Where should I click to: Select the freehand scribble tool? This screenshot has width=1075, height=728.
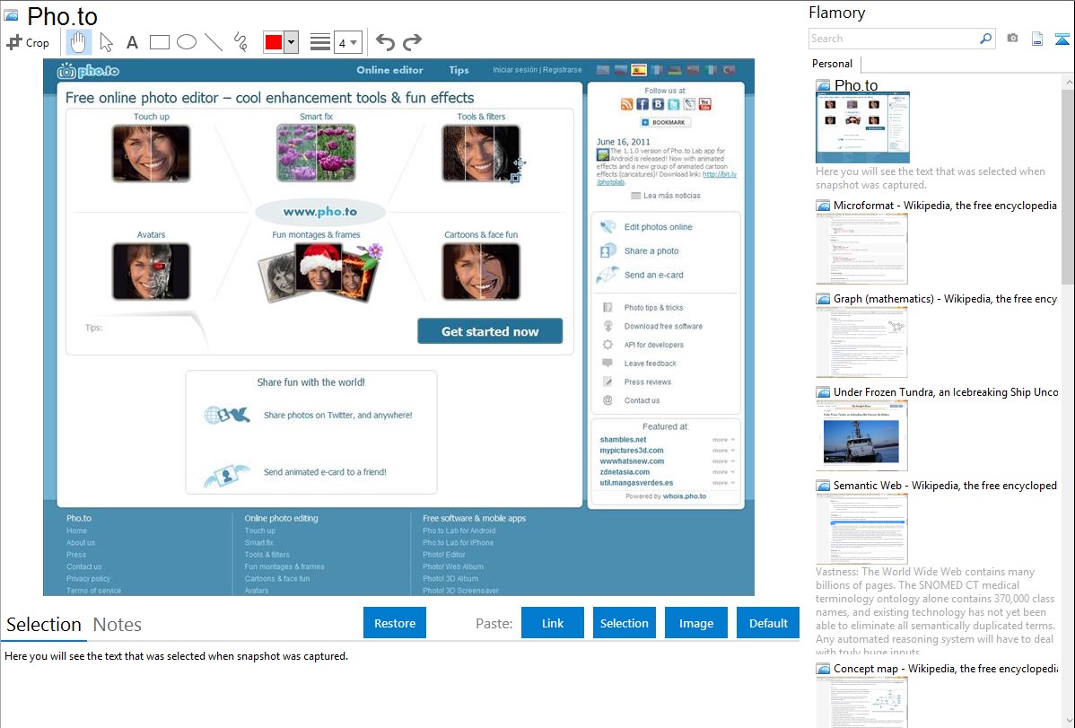click(240, 42)
